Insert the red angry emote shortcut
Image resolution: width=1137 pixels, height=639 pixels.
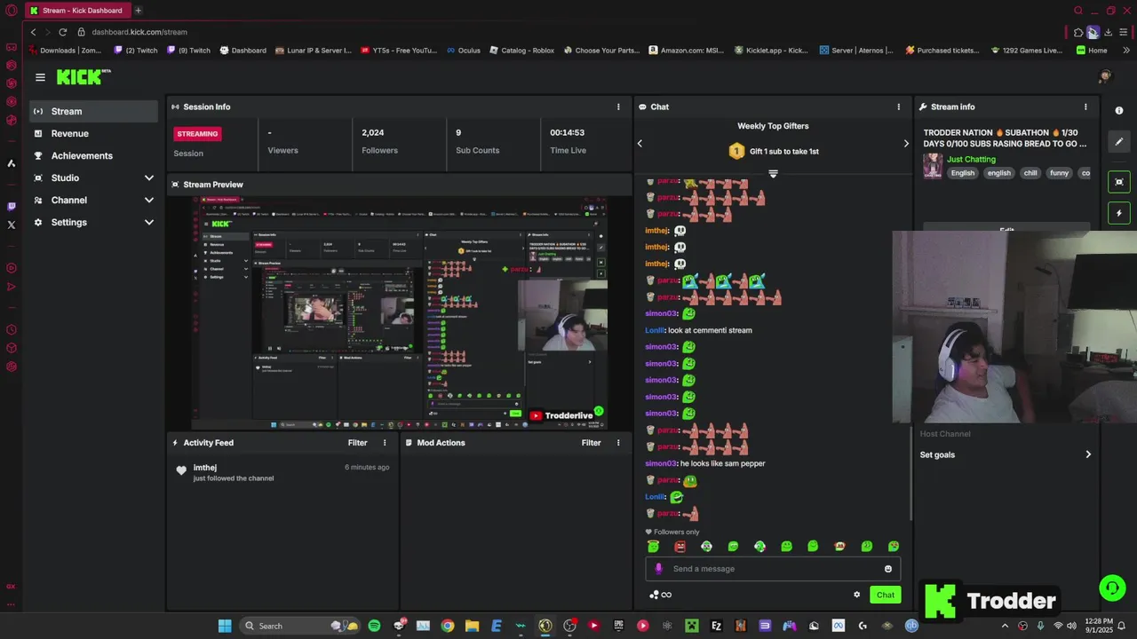[680, 547]
